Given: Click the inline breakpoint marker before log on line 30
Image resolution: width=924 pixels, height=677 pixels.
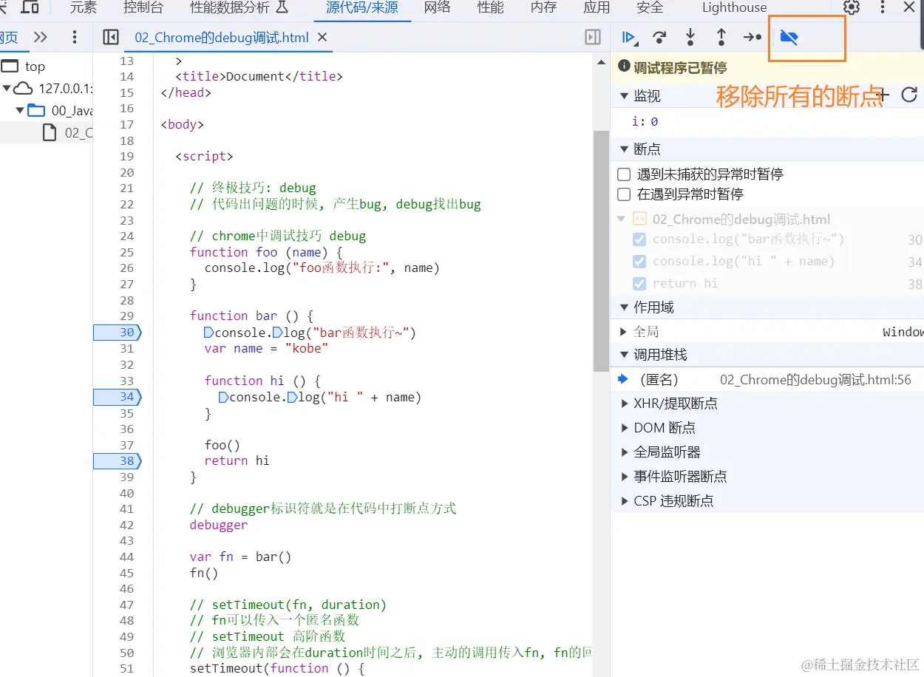Looking at the screenshot, I should point(277,333).
